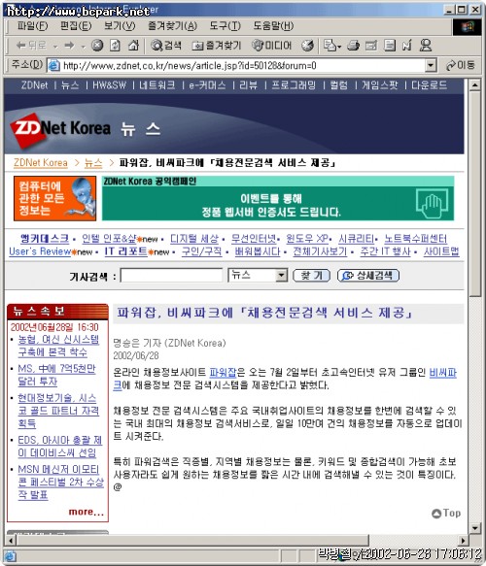Open the Back button history dropdown arrow
The image size is (486, 566).
pos(55,47)
